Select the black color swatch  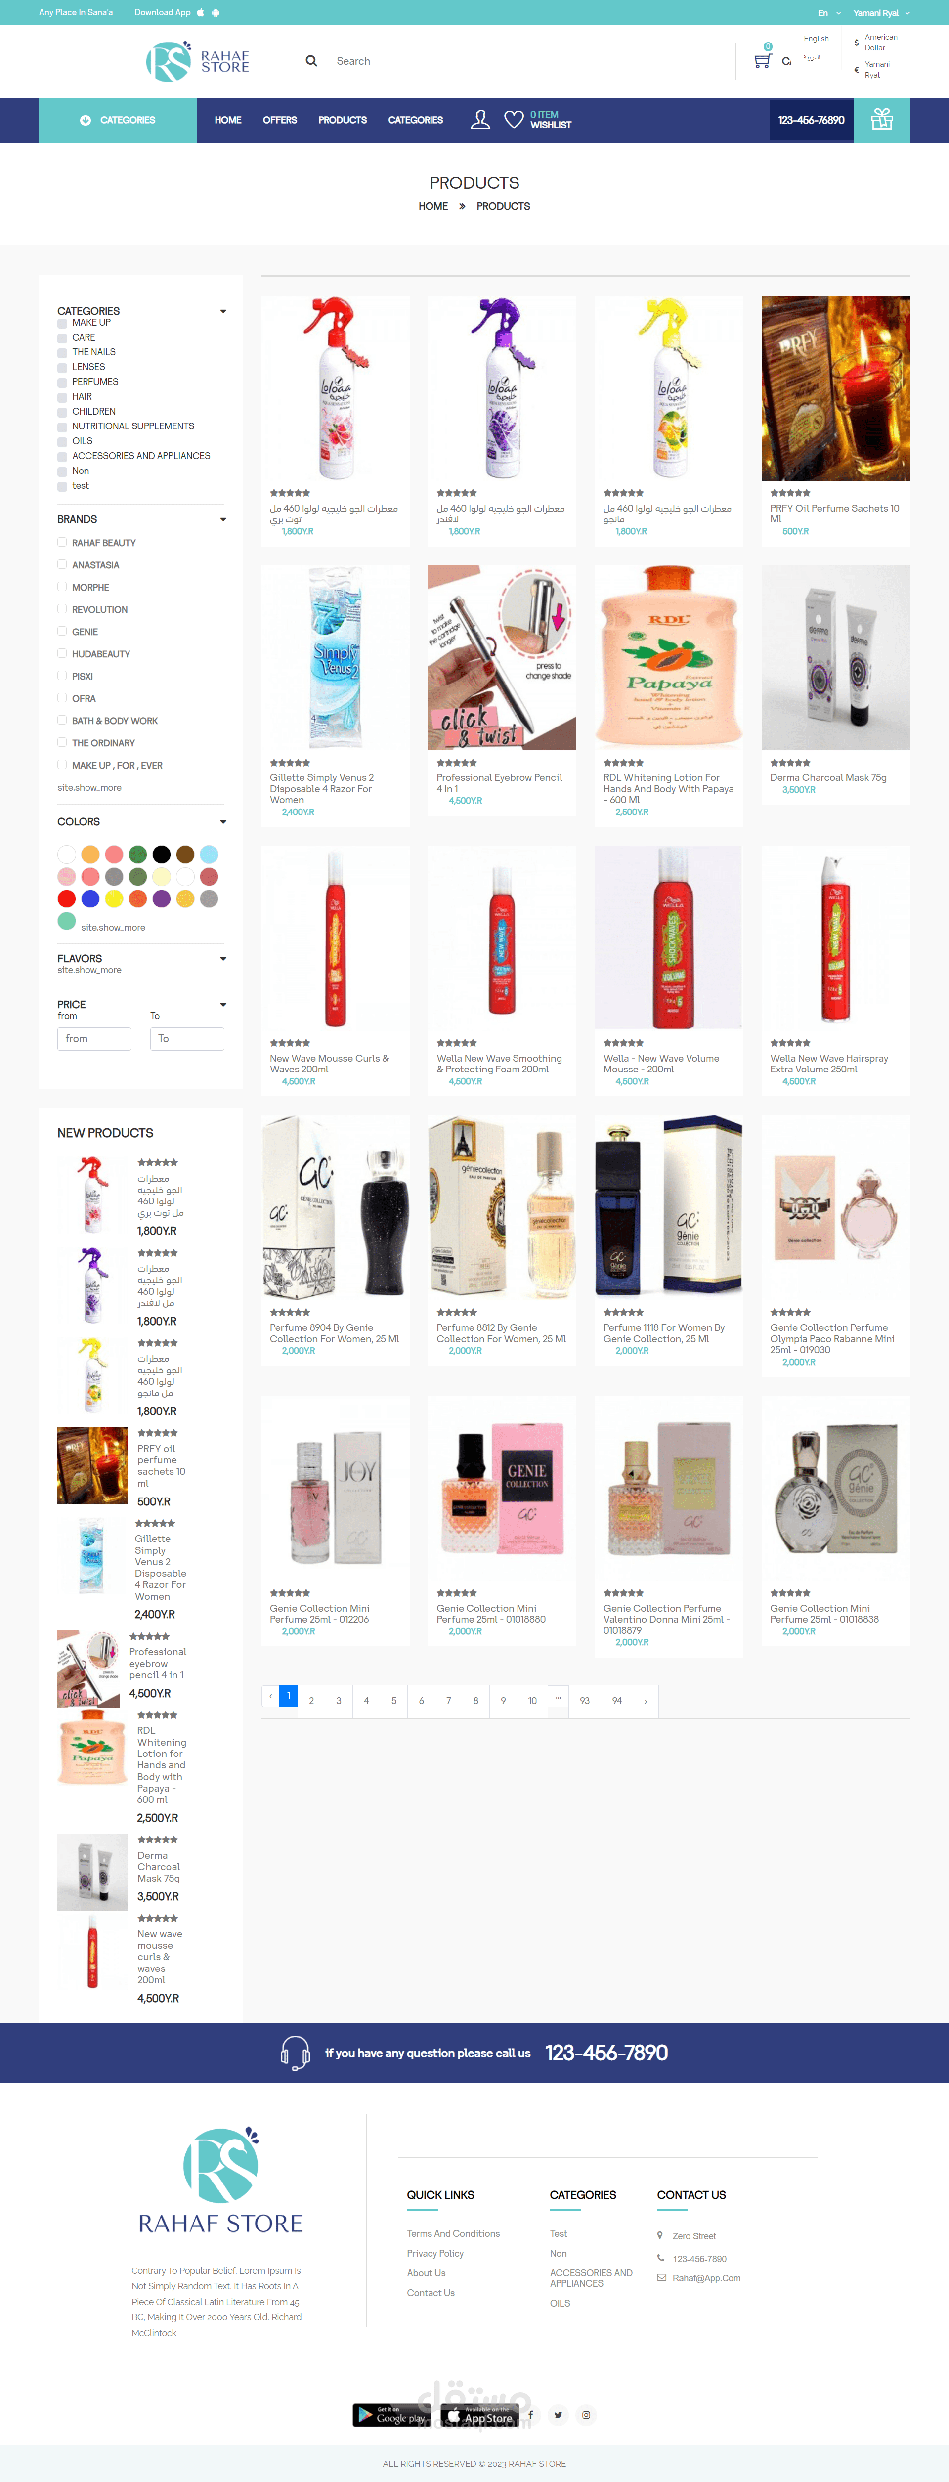click(162, 854)
